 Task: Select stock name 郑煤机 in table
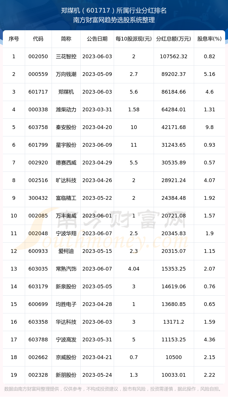tap(66, 92)
